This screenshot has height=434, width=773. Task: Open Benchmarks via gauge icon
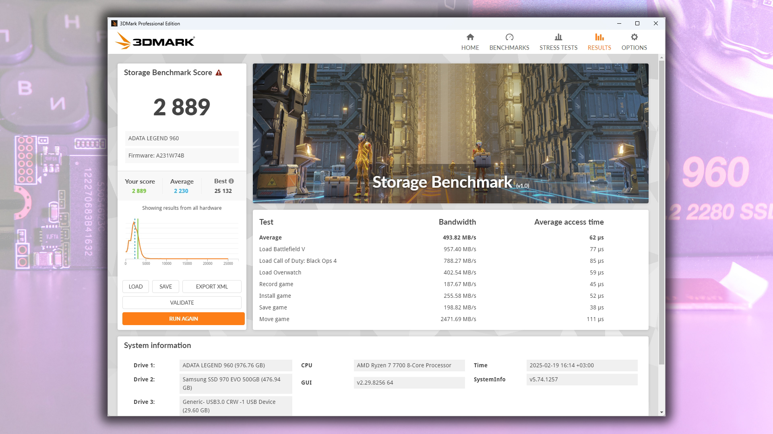pyautogui.click(x=509, y=37)
